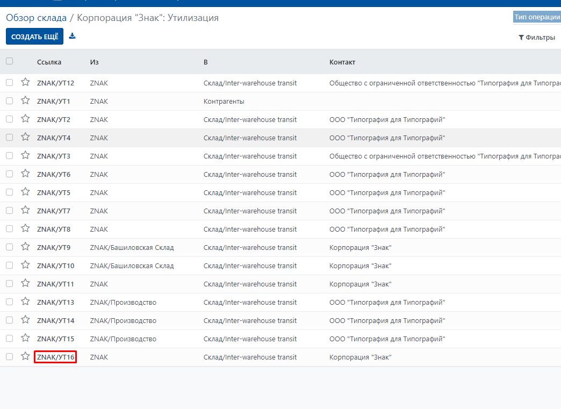Sort by the В column header

click(206, 62)
